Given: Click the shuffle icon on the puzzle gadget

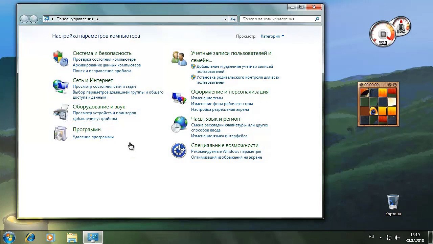Looking at the screenshot, I should pyautogui.click(x=395, y=85).
